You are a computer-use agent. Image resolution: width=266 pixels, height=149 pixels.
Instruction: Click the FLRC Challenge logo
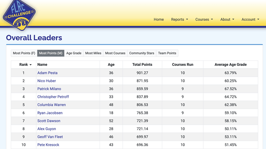click(x=19, y=15)
